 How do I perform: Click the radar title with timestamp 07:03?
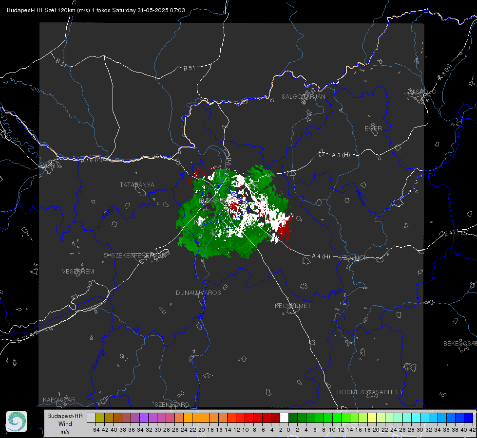(x=96, y=10)
